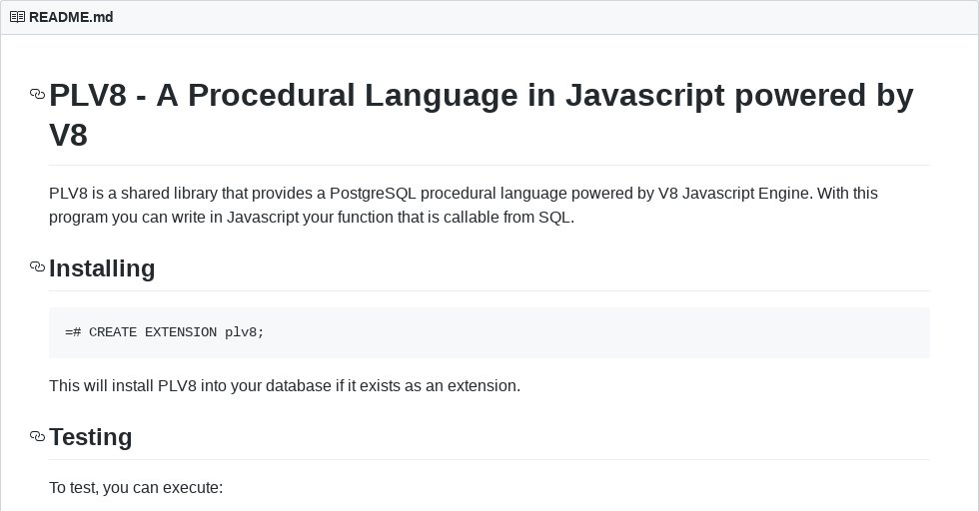979x511 pixels.
Task: Click the Installing section heading
Action: 102,268
